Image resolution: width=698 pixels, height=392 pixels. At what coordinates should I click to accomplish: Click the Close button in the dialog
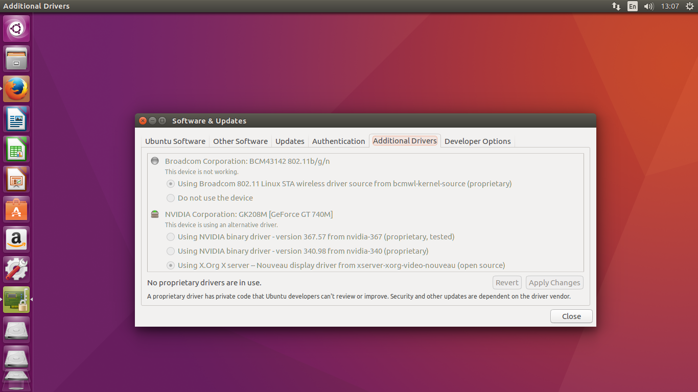tap(571, 316)
